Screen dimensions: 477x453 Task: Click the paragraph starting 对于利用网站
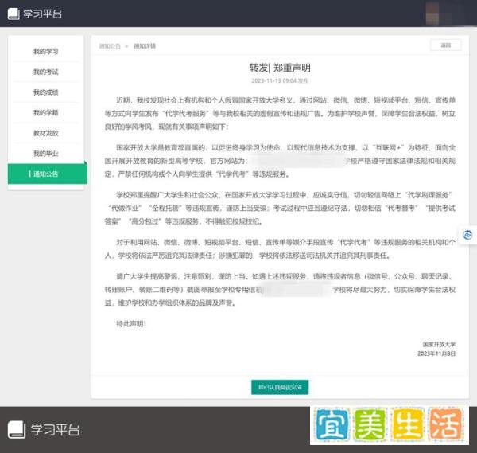click(280, 249)
